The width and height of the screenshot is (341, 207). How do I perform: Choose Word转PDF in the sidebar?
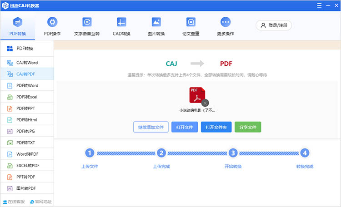[x=27, y=154]
